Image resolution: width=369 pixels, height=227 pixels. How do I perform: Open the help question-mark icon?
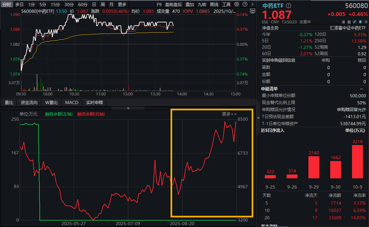pyautogui.click(x=245, y=4)
